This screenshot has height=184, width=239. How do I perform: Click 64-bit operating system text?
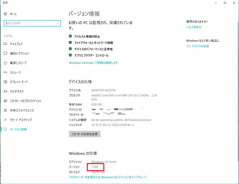pos(121,120)
